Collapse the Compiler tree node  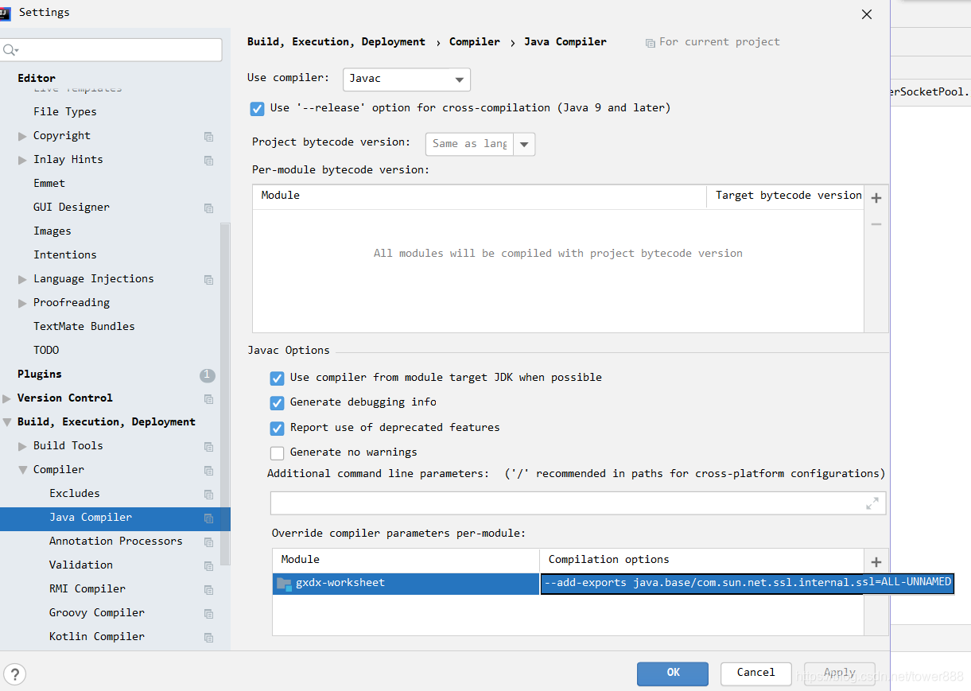[22, 470]
